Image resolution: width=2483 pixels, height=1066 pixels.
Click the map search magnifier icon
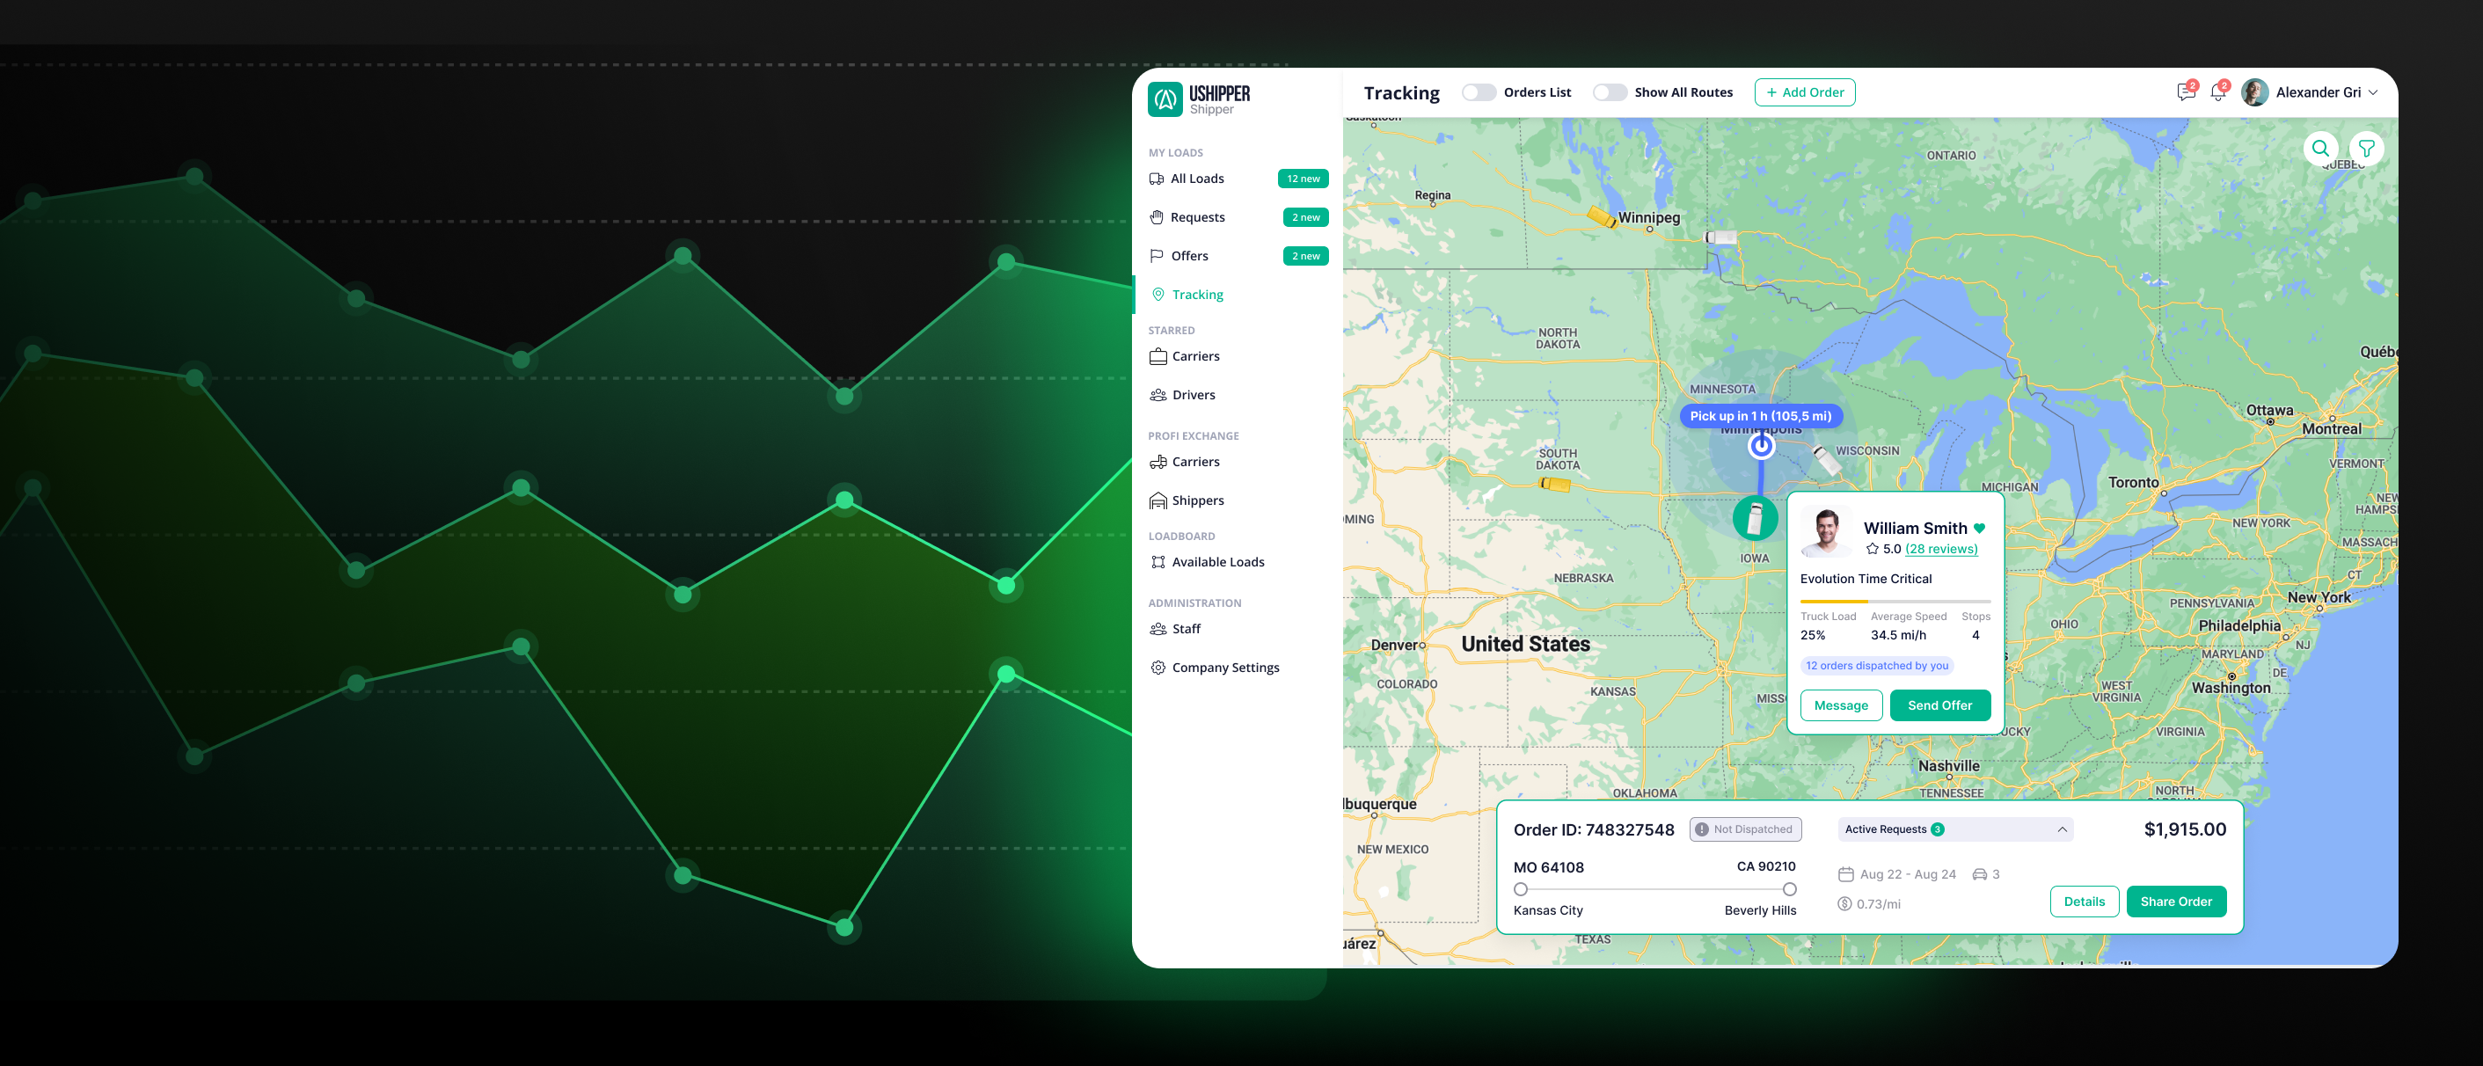(x=2320, y=149)
